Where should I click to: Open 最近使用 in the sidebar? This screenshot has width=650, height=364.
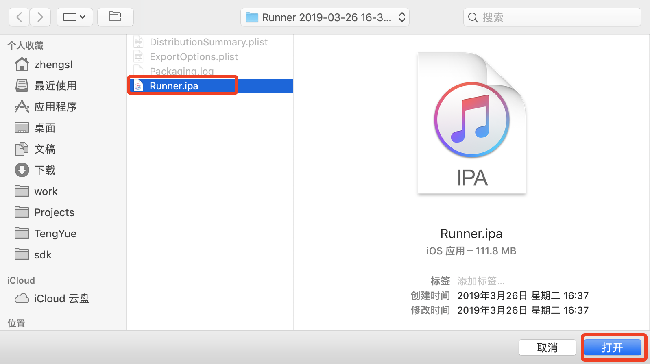55,86
